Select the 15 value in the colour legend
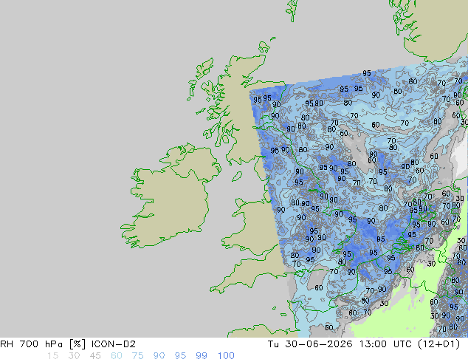The image size is (468, 362). pyautogui.click(x=52, y=356)
